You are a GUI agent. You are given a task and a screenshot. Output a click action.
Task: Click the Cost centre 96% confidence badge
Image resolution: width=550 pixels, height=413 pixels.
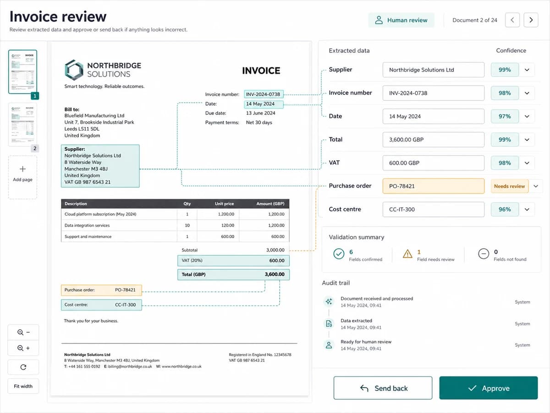(505, 209)
